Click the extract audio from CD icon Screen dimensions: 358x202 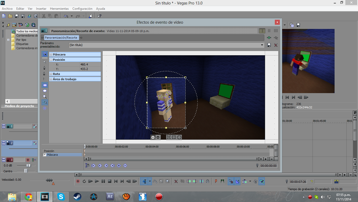[27, 25]
